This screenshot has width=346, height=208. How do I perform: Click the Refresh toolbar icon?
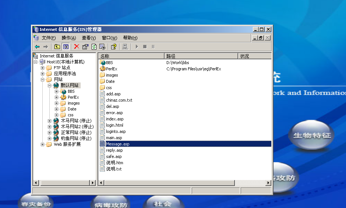click(x=94, y=47)
